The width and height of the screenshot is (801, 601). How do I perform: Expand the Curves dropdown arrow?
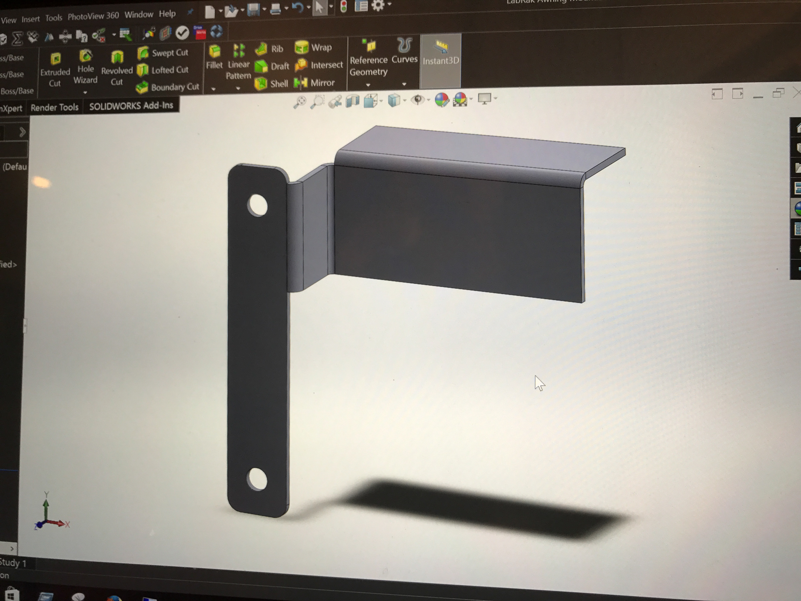(x=404, y=84)
